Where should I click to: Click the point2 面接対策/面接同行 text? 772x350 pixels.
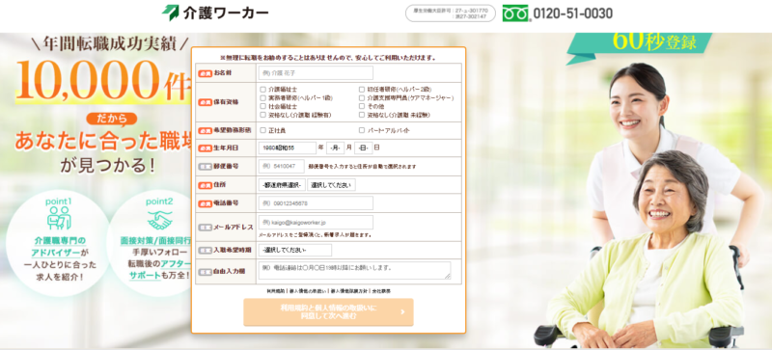coord(156,241)
